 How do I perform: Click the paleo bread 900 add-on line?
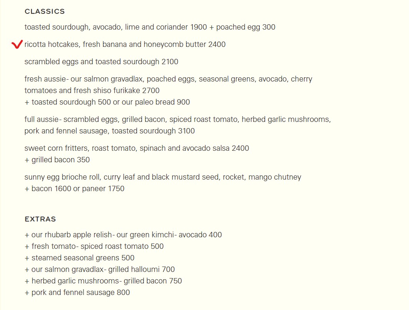pos(107,102)
